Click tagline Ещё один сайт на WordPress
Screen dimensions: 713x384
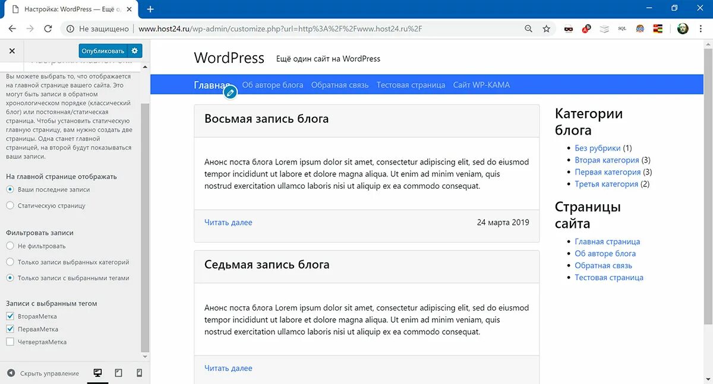(328, 59)
